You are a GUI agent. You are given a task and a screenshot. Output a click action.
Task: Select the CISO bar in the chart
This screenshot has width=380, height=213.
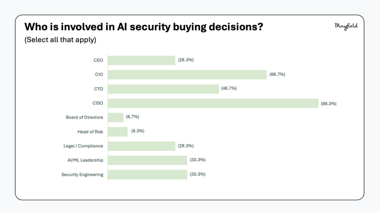coord(213,104)
